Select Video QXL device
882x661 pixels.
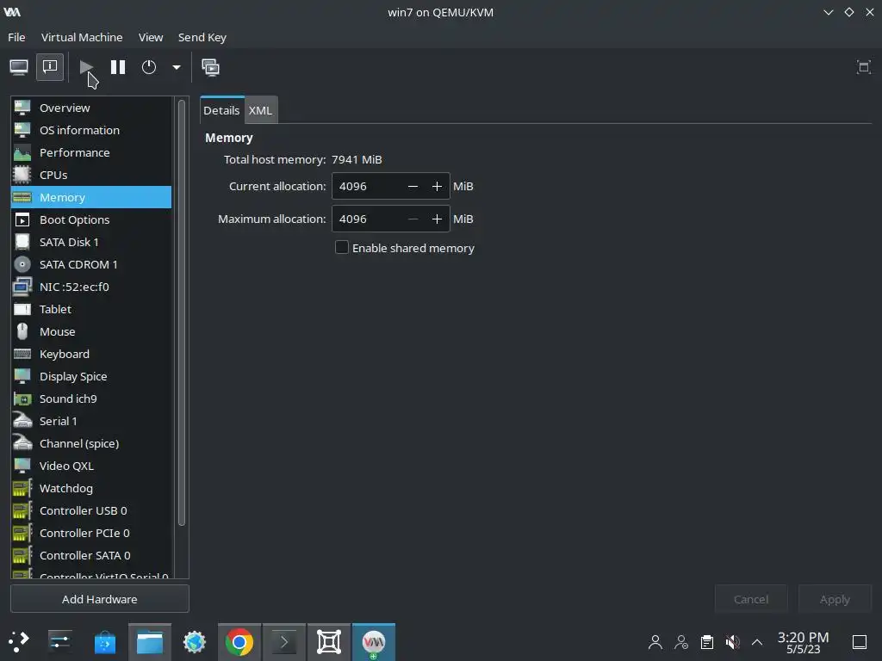click(x=91, y=466)
